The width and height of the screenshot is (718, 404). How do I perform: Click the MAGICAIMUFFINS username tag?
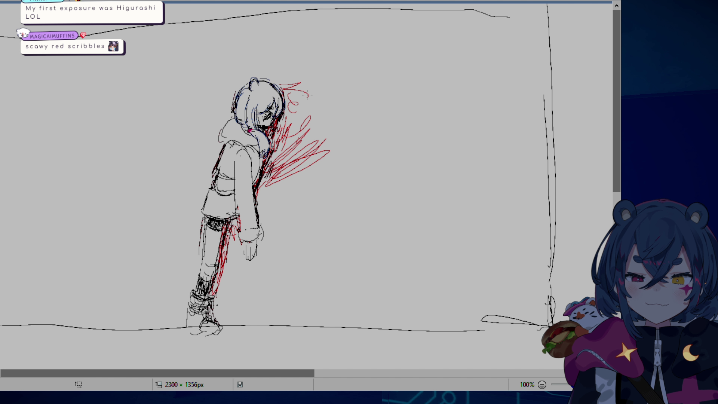click(x=52, y=36)
